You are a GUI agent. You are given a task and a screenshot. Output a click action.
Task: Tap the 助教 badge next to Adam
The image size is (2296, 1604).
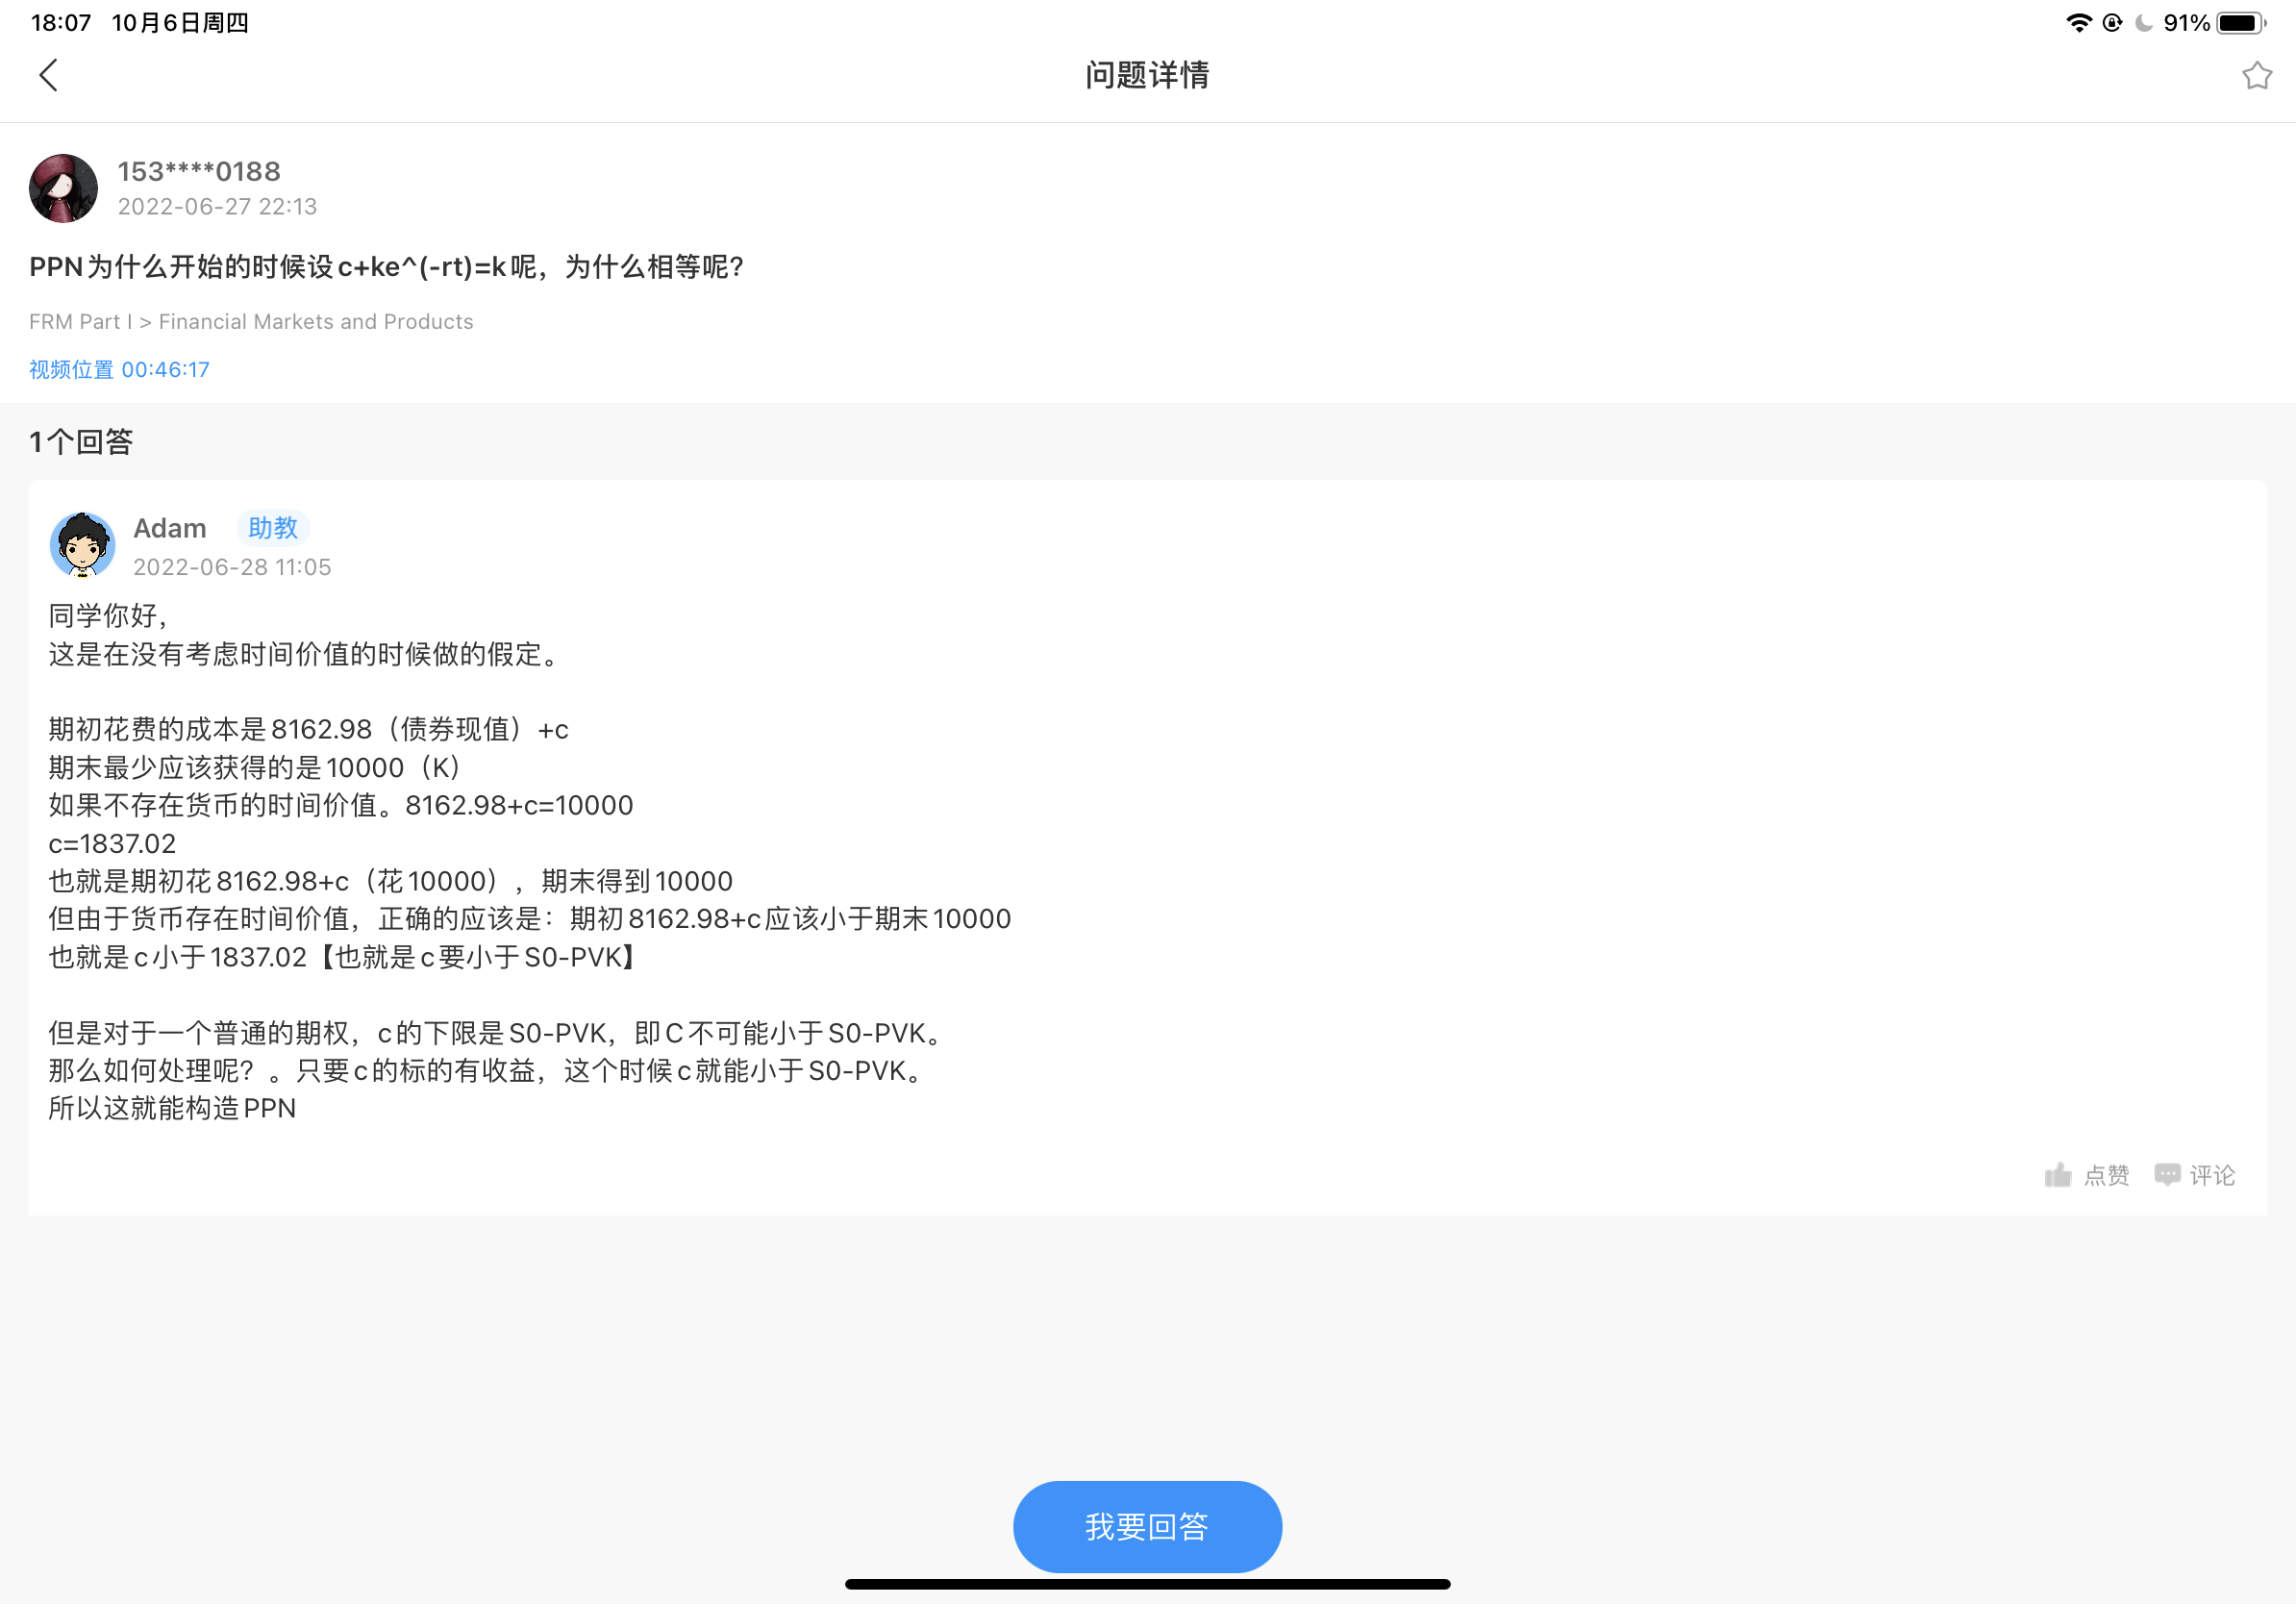tap(273, 528)
